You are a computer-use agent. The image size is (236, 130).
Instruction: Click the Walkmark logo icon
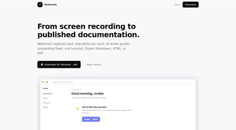[x=40, y=4]
